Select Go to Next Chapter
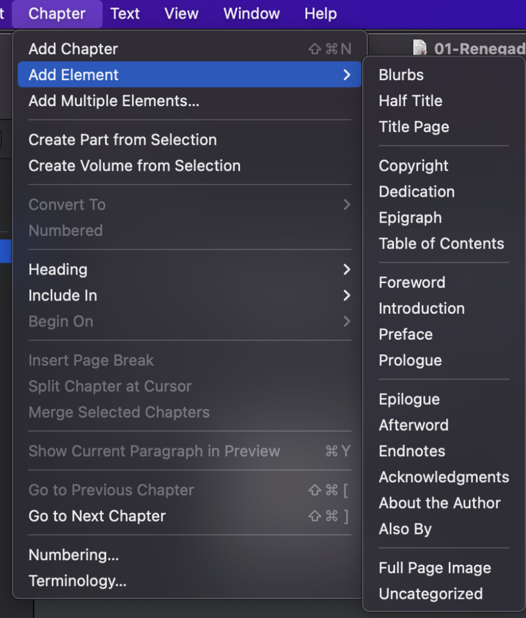 tap(97, 516)
